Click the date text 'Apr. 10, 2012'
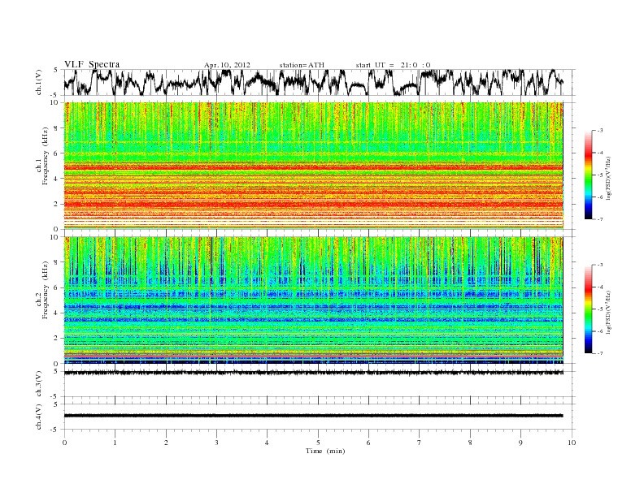Viewport: 644px width, 497px height. [x=227, y=65]
